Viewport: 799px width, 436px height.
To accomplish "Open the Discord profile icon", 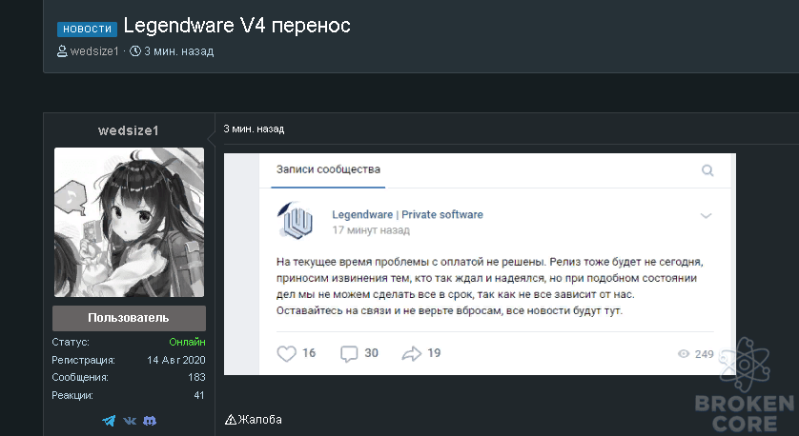I will [x=150, y=421].
